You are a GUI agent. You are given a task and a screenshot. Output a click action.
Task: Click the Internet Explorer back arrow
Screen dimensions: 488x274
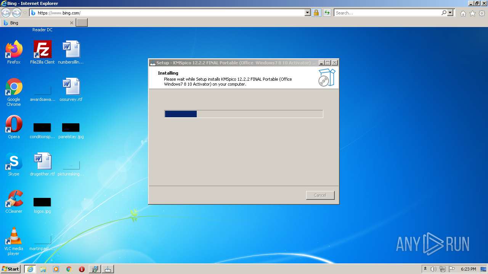(x=6, y=13)
